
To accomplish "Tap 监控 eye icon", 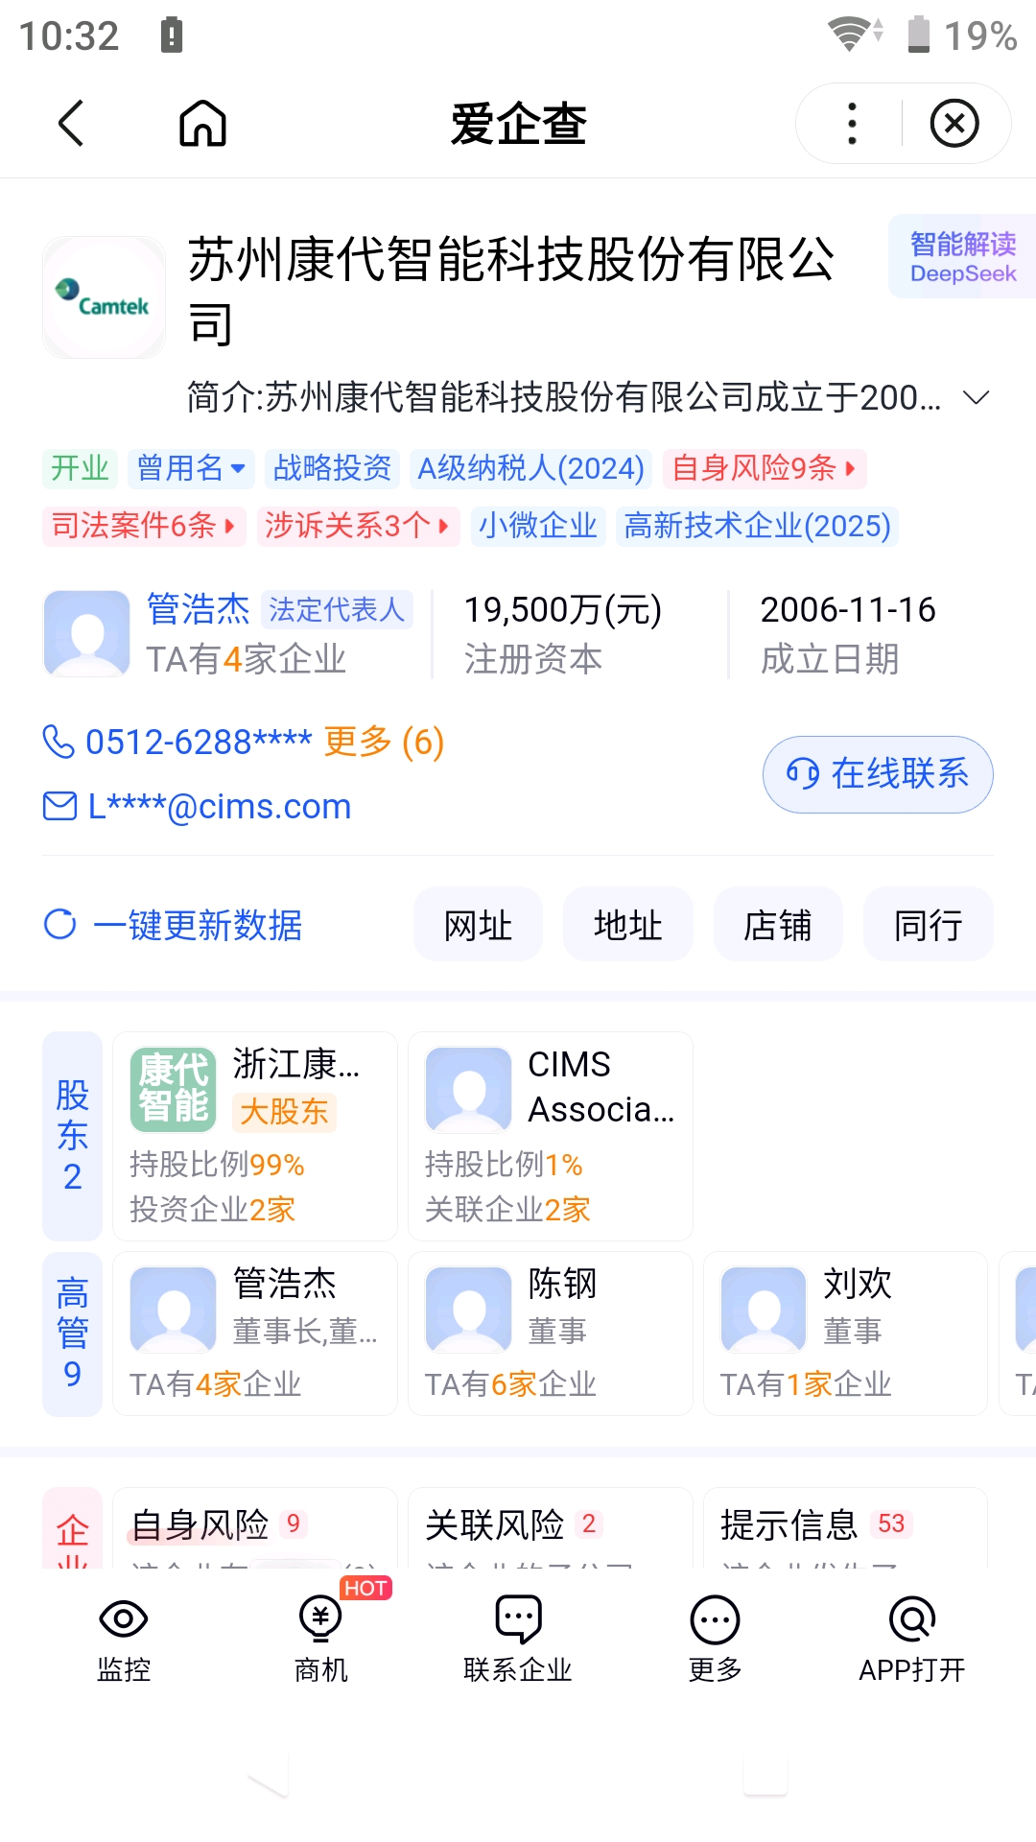I will [124, 1619].
